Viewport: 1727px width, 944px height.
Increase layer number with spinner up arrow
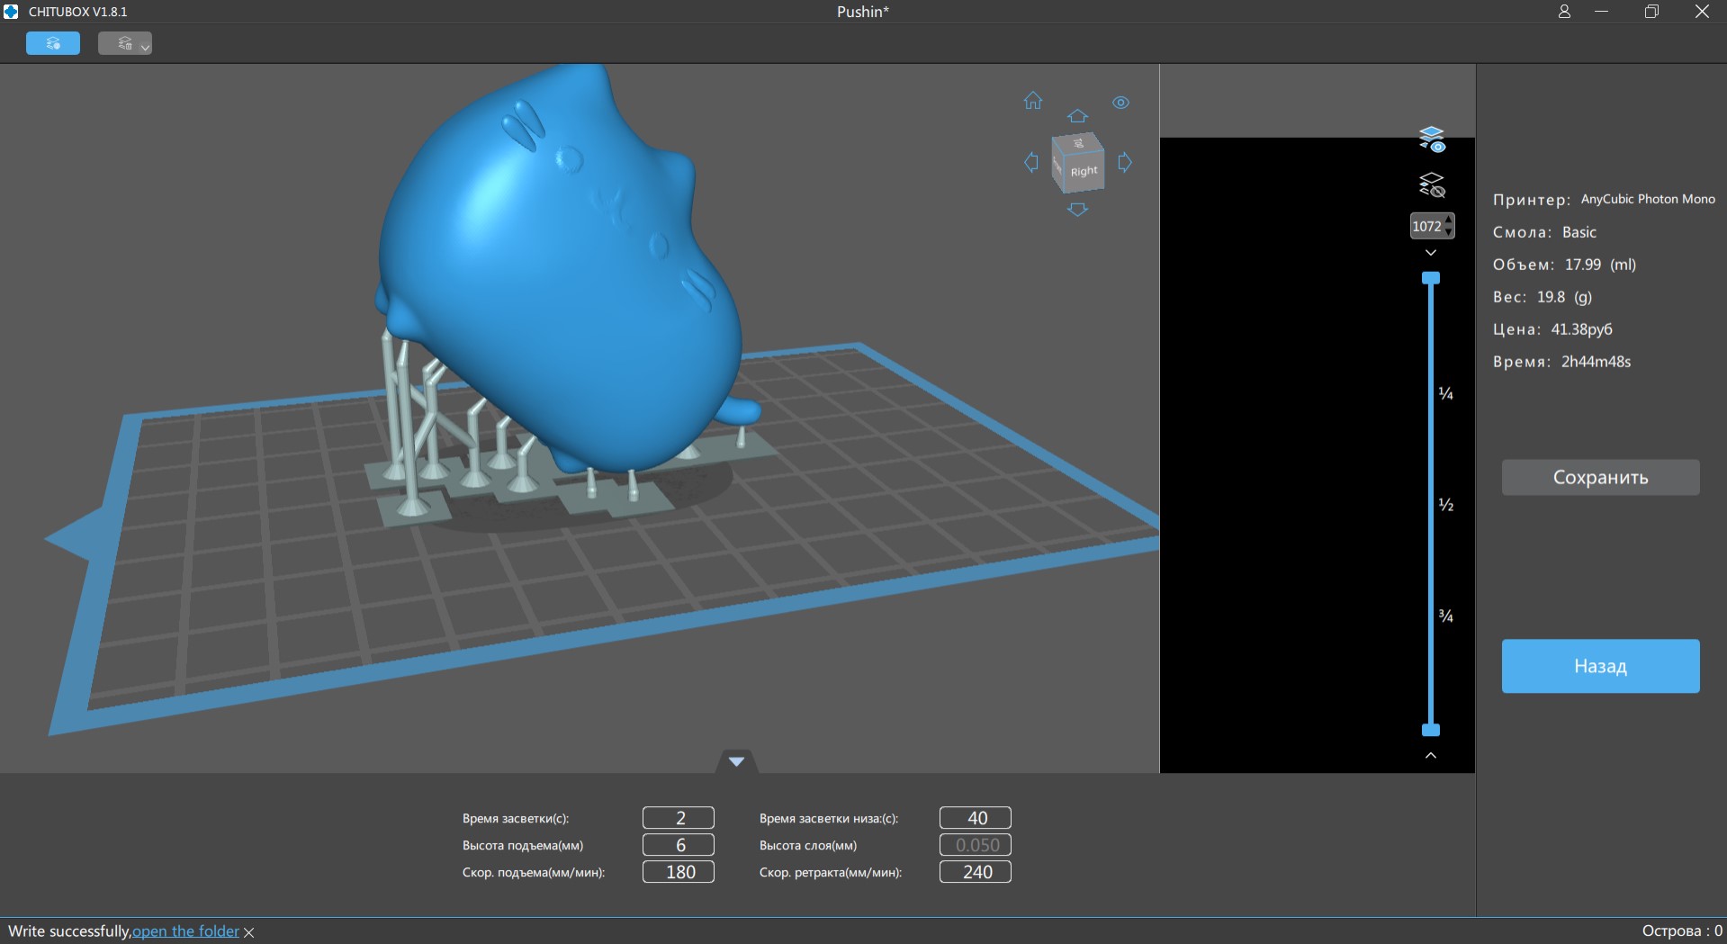coord(1448,220)
